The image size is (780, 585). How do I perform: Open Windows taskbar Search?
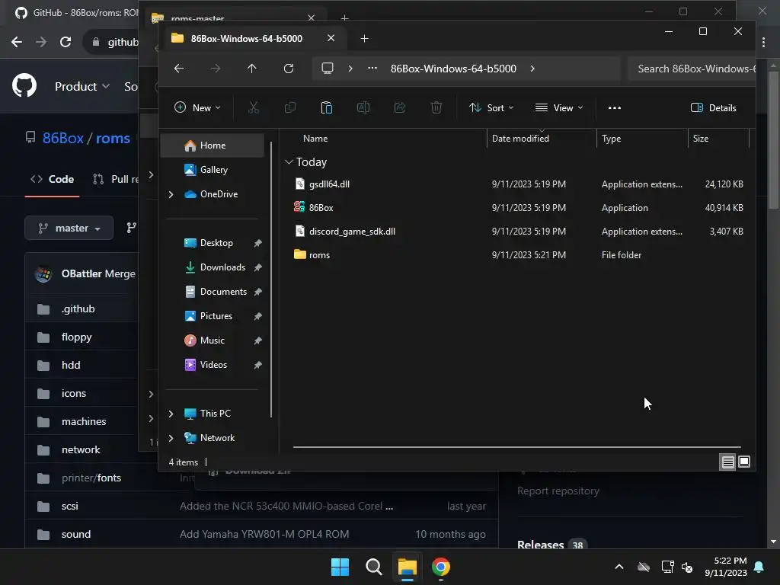tap(373, 567)
